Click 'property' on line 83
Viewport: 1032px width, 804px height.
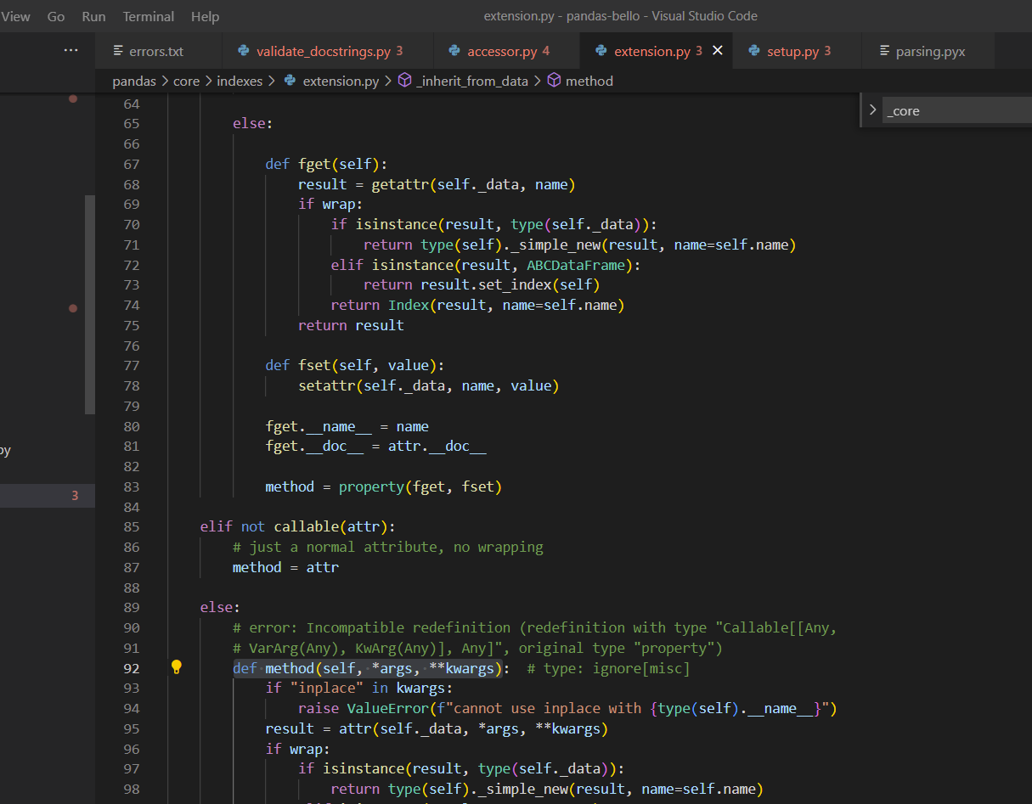pos(371,486)
